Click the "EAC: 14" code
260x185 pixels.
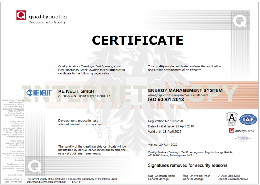click(x=77, y=182)
